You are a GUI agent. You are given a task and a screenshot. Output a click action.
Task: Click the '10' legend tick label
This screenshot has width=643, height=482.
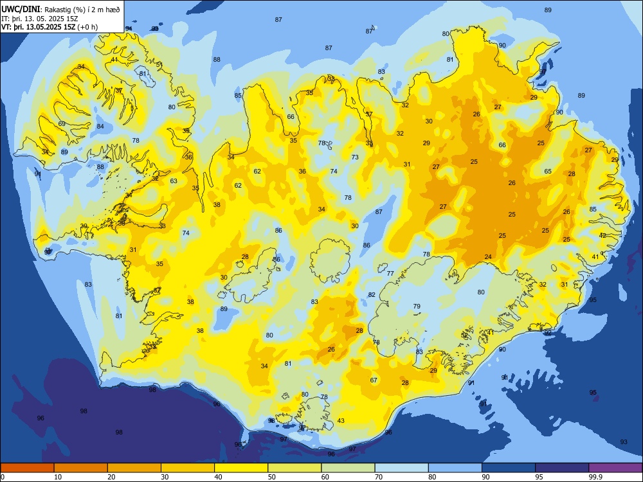(58, 477)
